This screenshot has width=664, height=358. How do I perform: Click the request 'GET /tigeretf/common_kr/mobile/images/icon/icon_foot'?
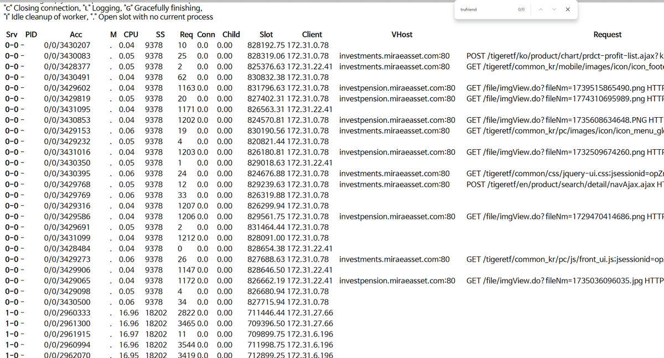[x=565, y=66]
